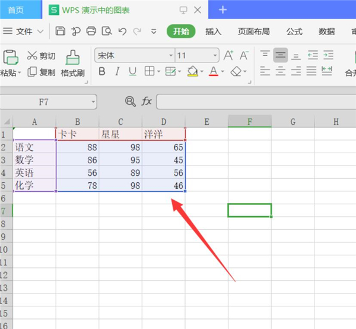This screenshot has width=356, height=329.
Task: Open the font color dropdown arrow
Action: 223,72
